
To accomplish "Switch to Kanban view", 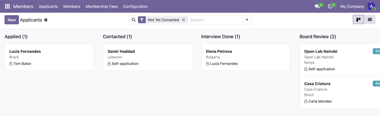I will click(x=358, y=20).
